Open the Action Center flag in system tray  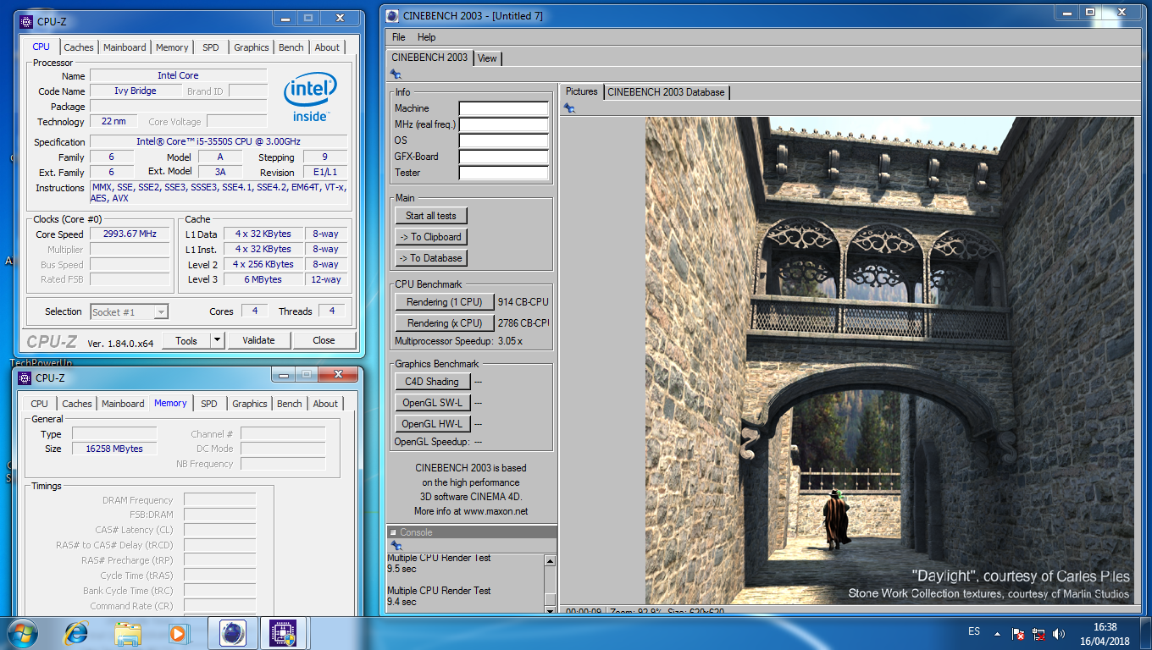point(1019,632)
